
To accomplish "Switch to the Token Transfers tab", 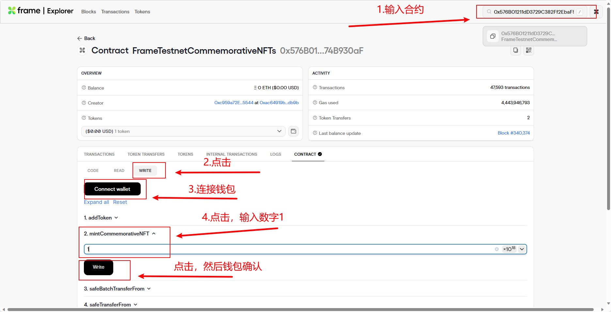I will (x=146, y=154).
